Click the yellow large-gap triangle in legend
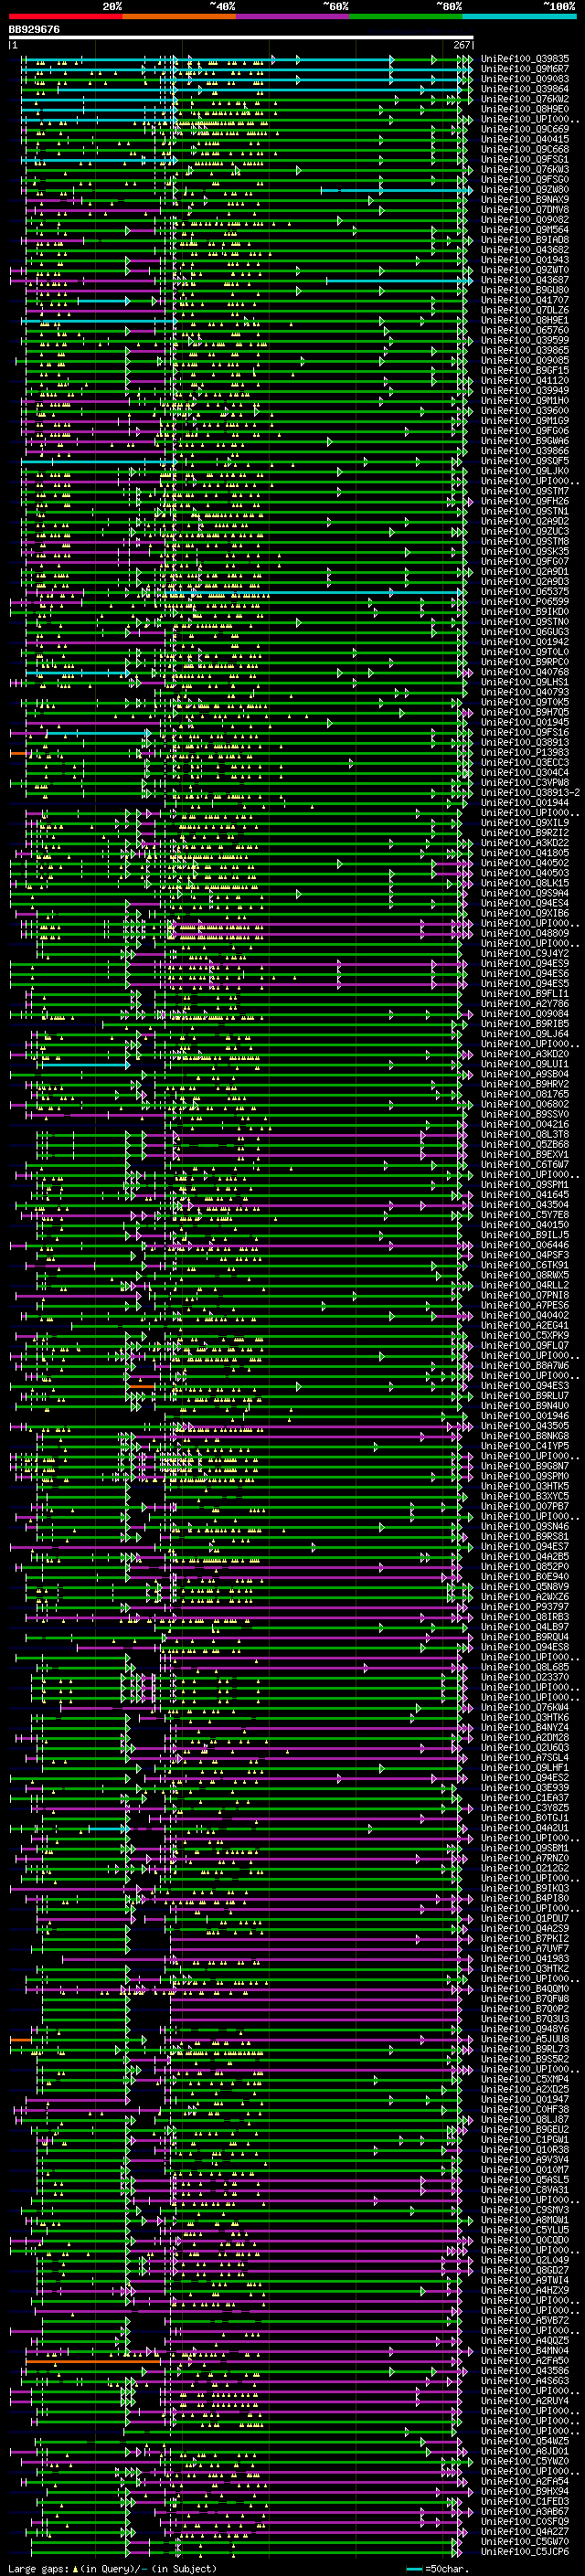Screen dimensions: 585x2576 pos(75,2569)
